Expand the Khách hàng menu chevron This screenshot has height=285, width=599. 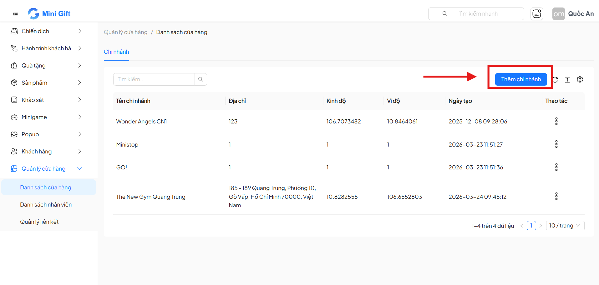79,151
